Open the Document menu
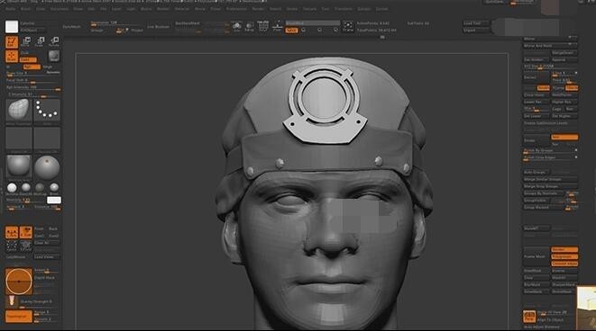The width and height of the screenshot is (596, 331). click(60, 9)
